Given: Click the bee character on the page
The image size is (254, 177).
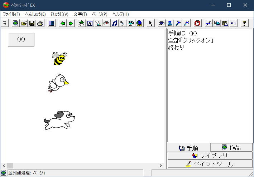Looking at the screenshot, I should [x=59, y=59].
